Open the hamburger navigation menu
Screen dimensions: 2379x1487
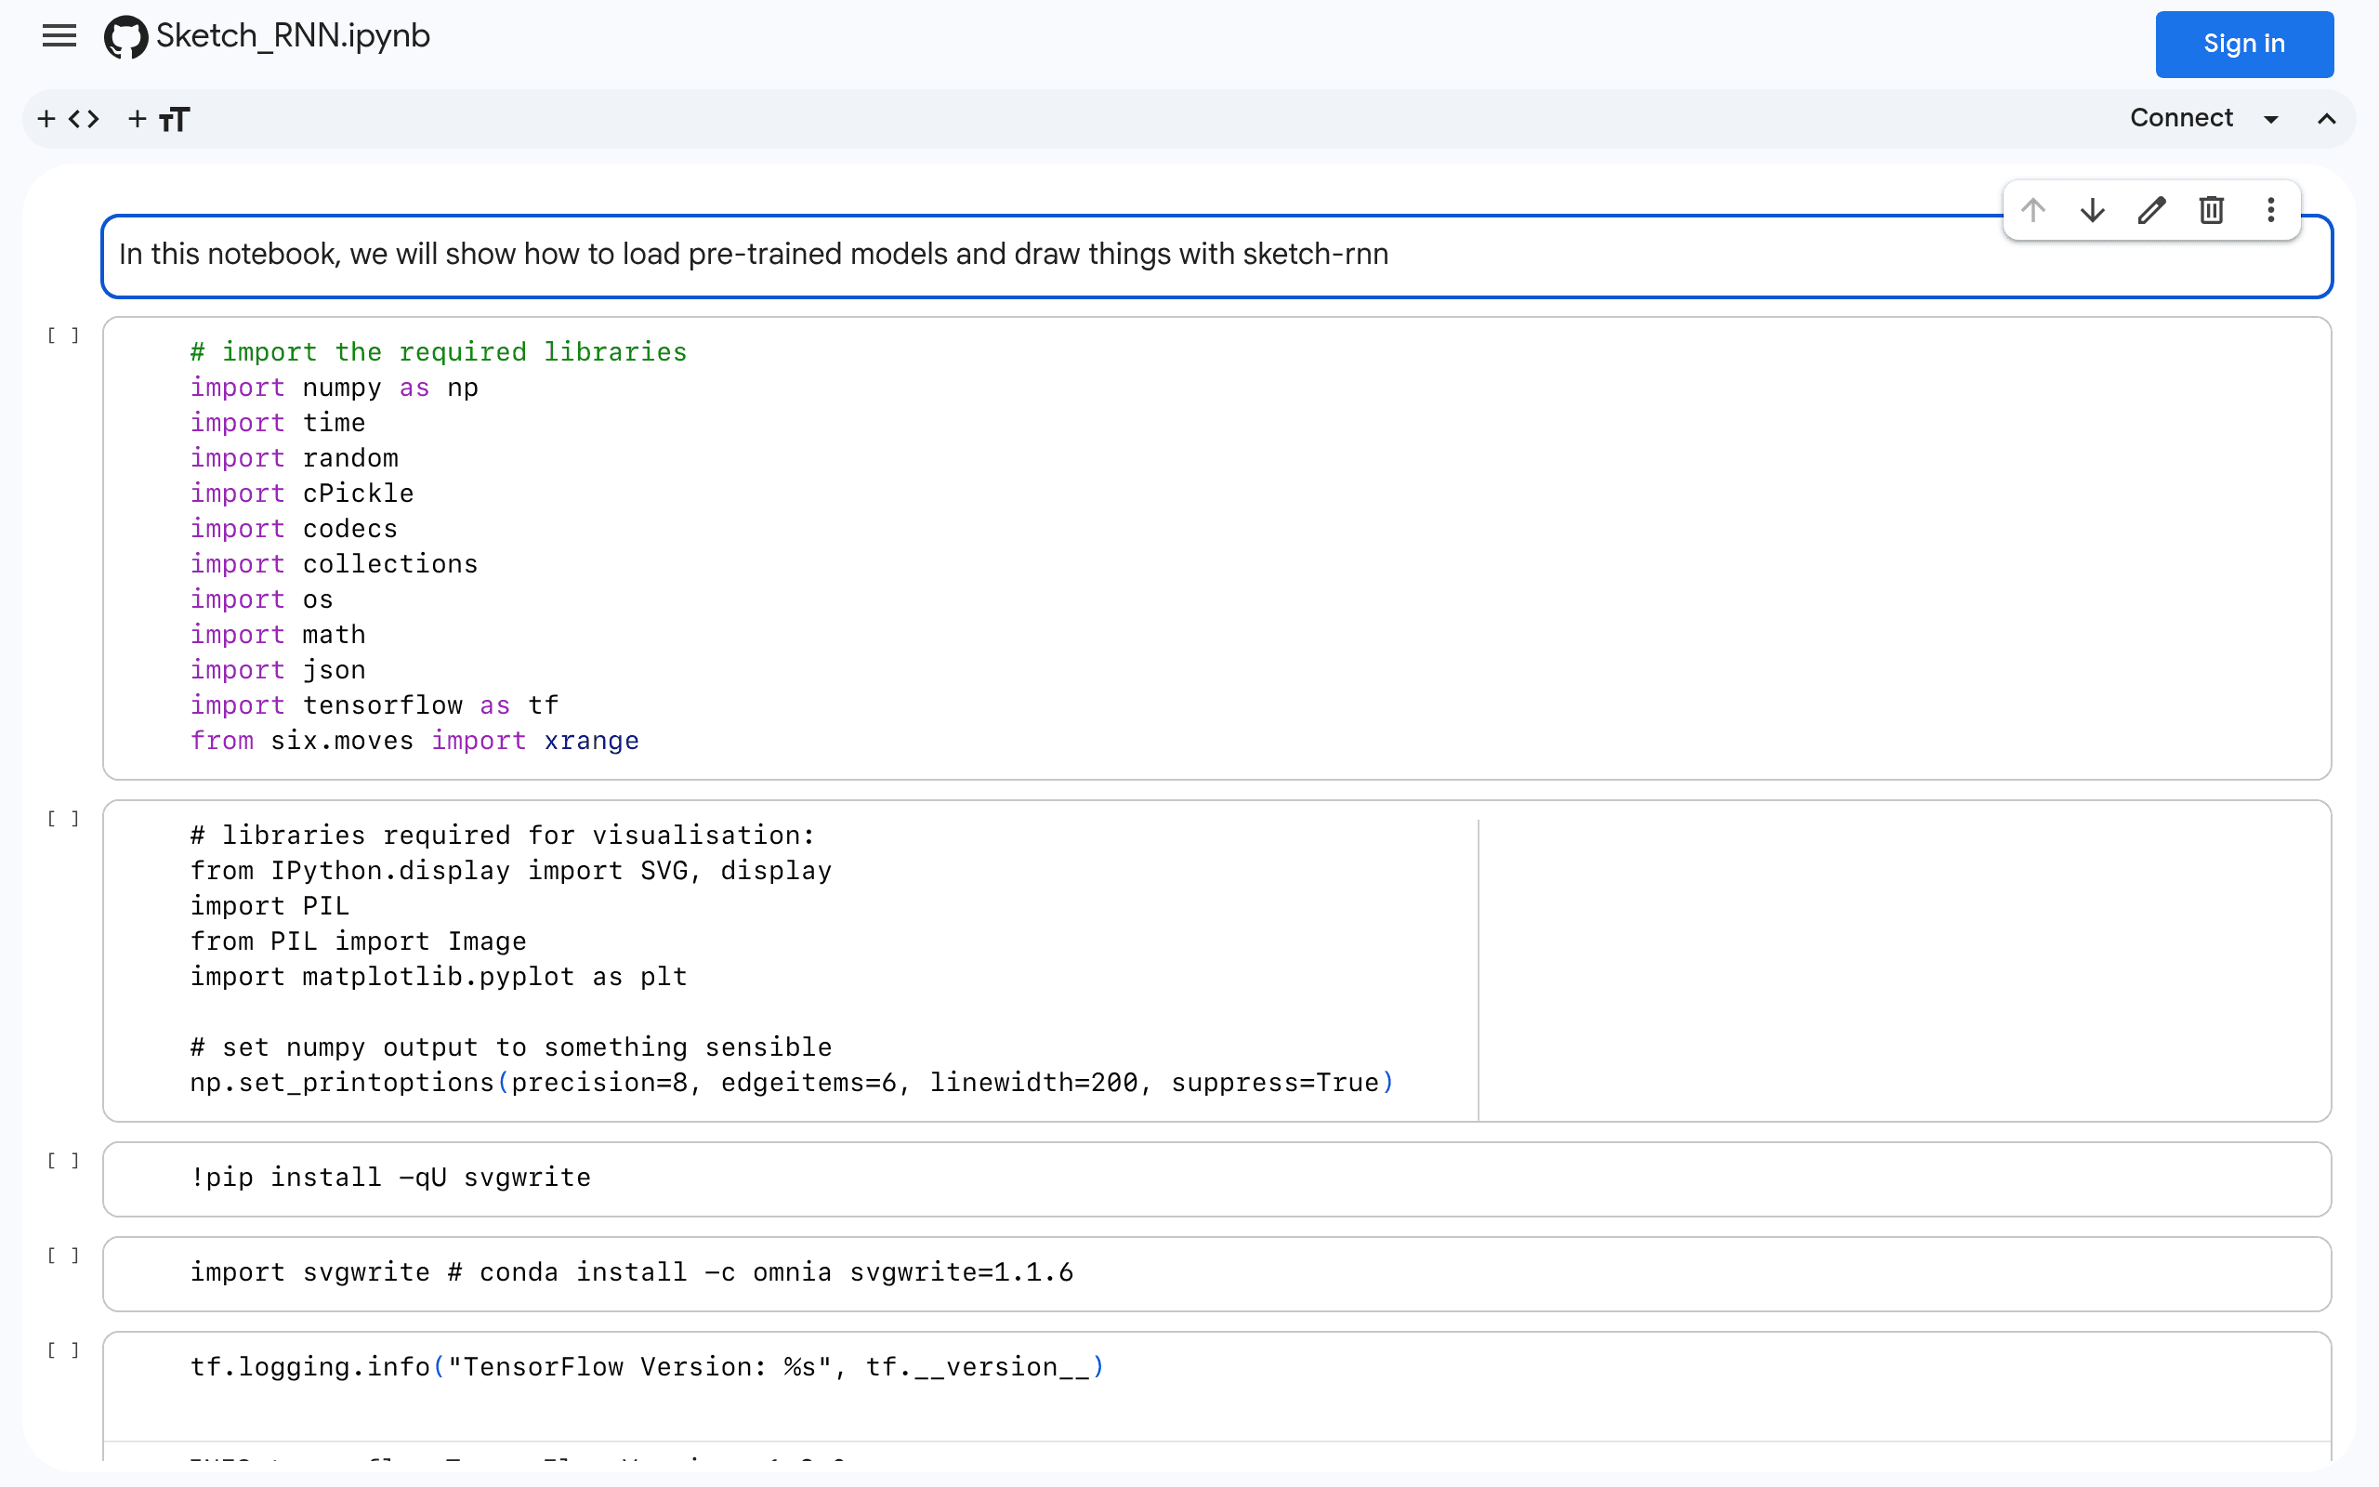(59, 36)
